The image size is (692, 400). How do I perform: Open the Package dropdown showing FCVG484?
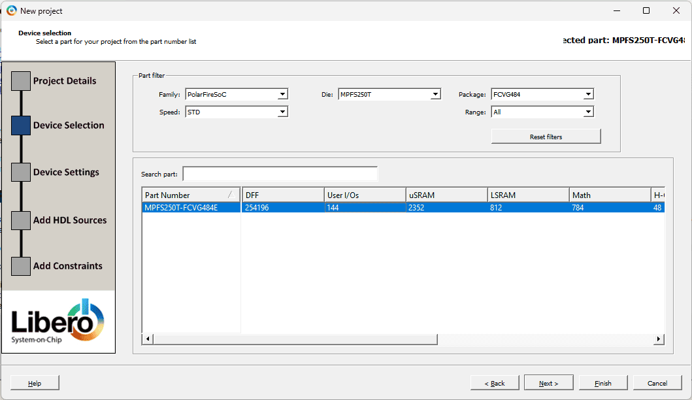(542, 94)
